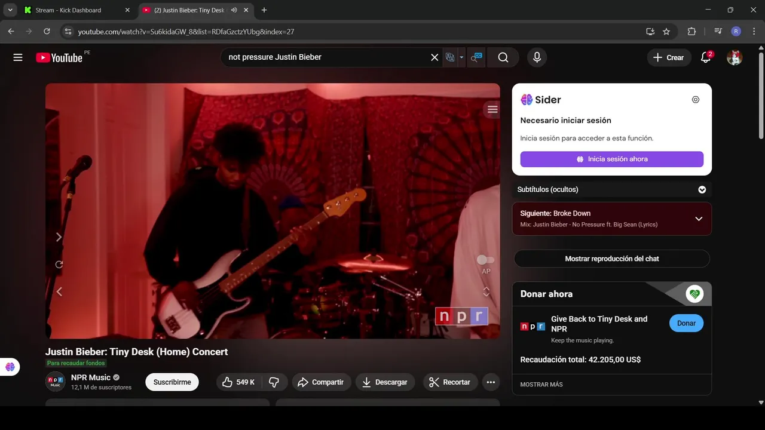Select the Justin Bieber Tiny Desk tab
Viewport: 765px width, 430px height.
click(195, 10)
